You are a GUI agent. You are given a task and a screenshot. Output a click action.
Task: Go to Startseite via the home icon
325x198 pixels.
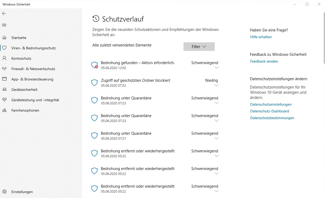point(4,38)
